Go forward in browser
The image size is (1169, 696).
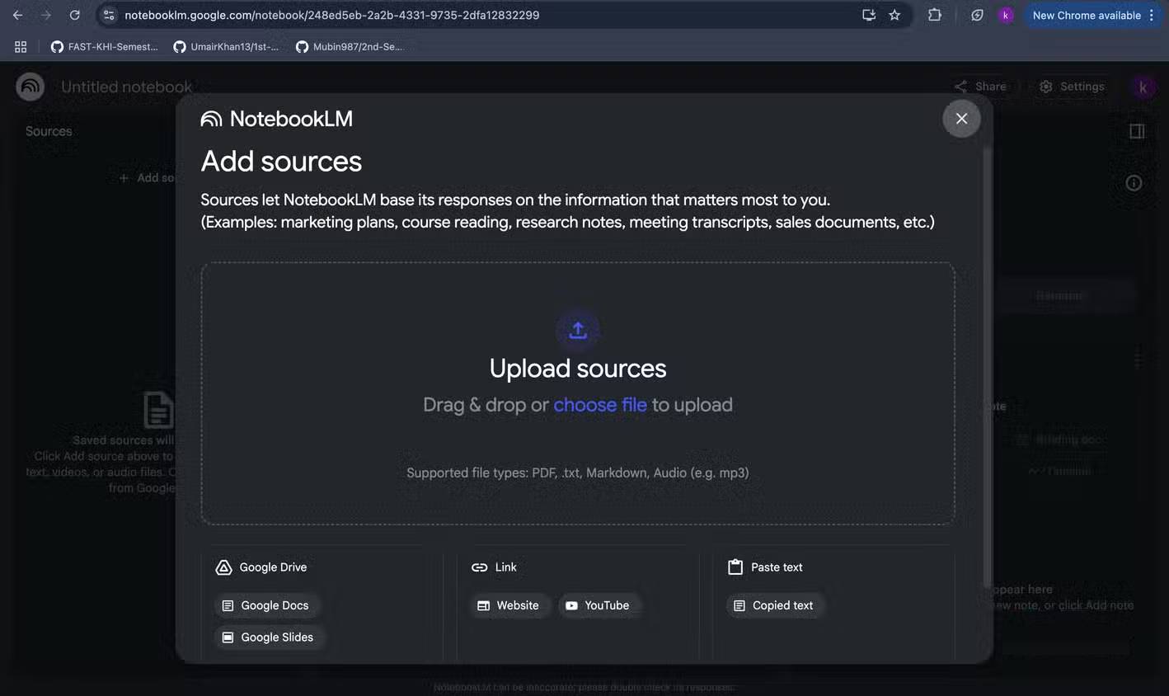coord(46,15)
